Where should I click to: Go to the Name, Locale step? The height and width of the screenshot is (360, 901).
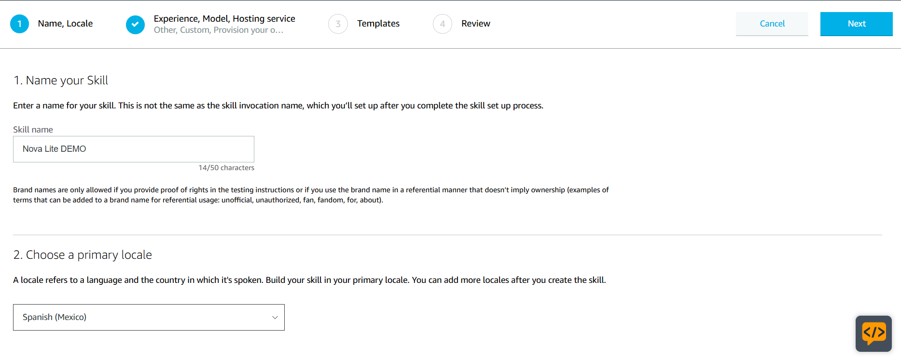click(65, 24)
